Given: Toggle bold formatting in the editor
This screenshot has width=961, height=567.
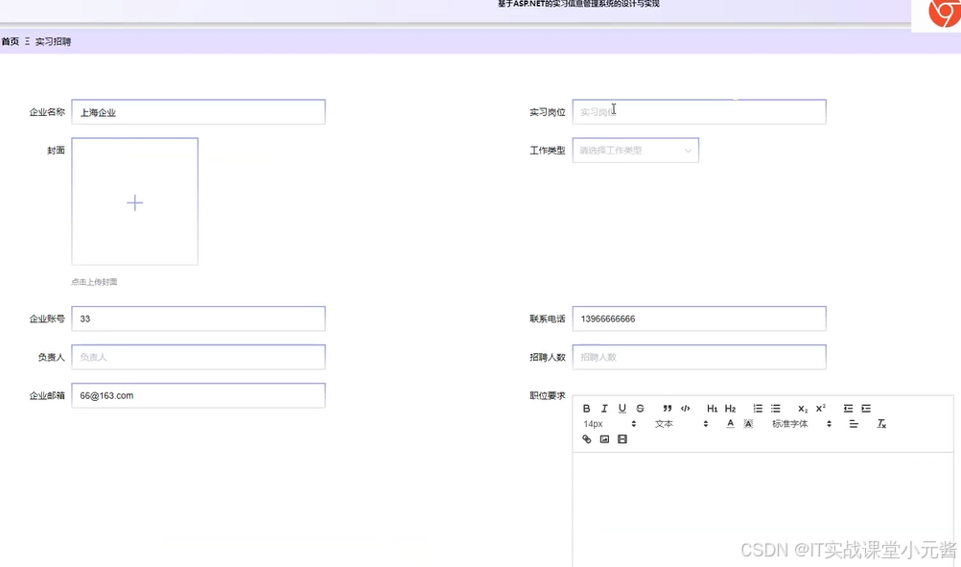Looking at the screenshot, I should [x=586, y=408].
